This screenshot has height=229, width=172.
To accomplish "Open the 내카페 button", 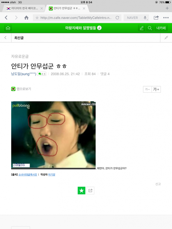I will coord(161,28).
